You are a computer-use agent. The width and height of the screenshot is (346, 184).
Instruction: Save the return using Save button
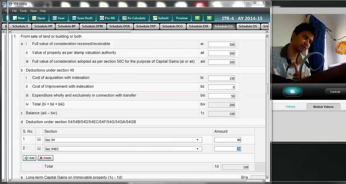pyautogui.click(x=58, y=18)
